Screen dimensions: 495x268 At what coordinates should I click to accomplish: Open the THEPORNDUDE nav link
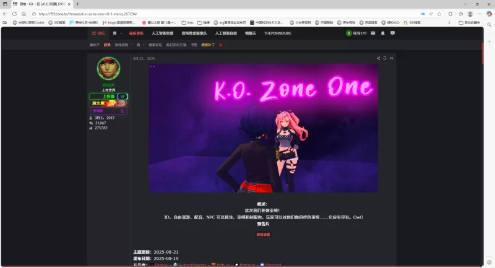(278, 33)
